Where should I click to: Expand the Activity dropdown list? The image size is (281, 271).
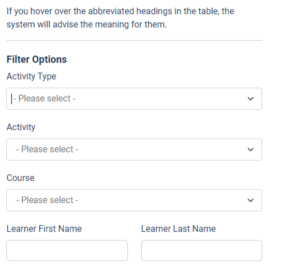(x=134, y=149)
